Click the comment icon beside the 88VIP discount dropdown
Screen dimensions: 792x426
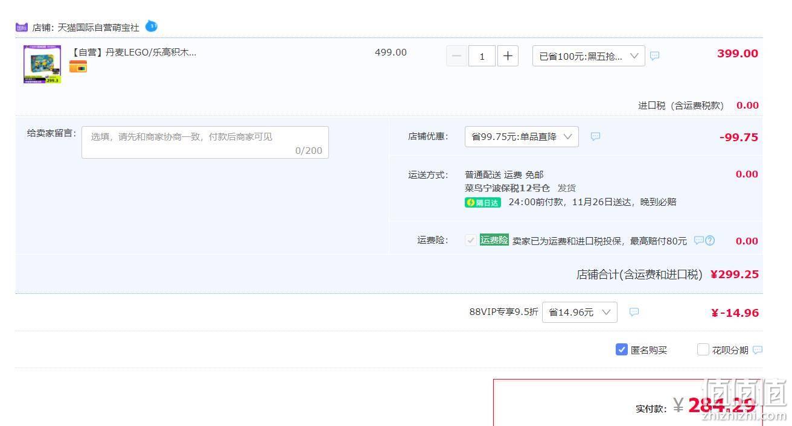634,312
